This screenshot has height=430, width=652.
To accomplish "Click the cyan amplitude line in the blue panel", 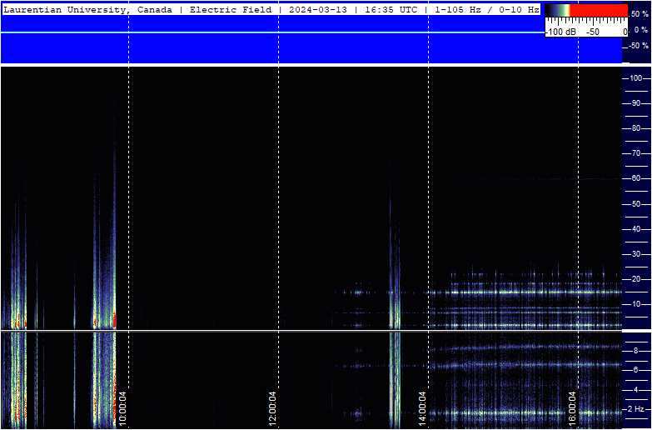I will [272, 32].
